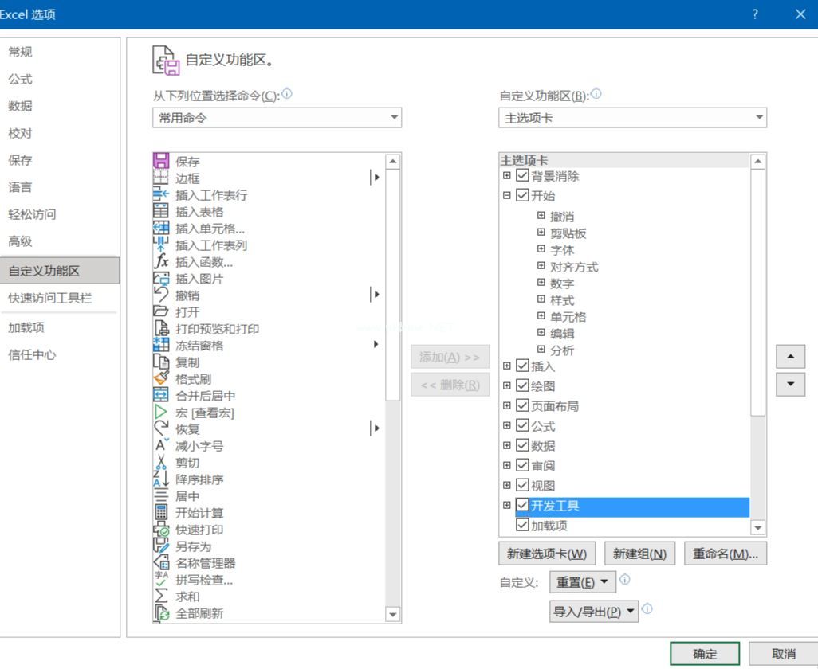Open the 高级 options category
The width and height of the screenshot is (818, 669).
click(21, 241)
